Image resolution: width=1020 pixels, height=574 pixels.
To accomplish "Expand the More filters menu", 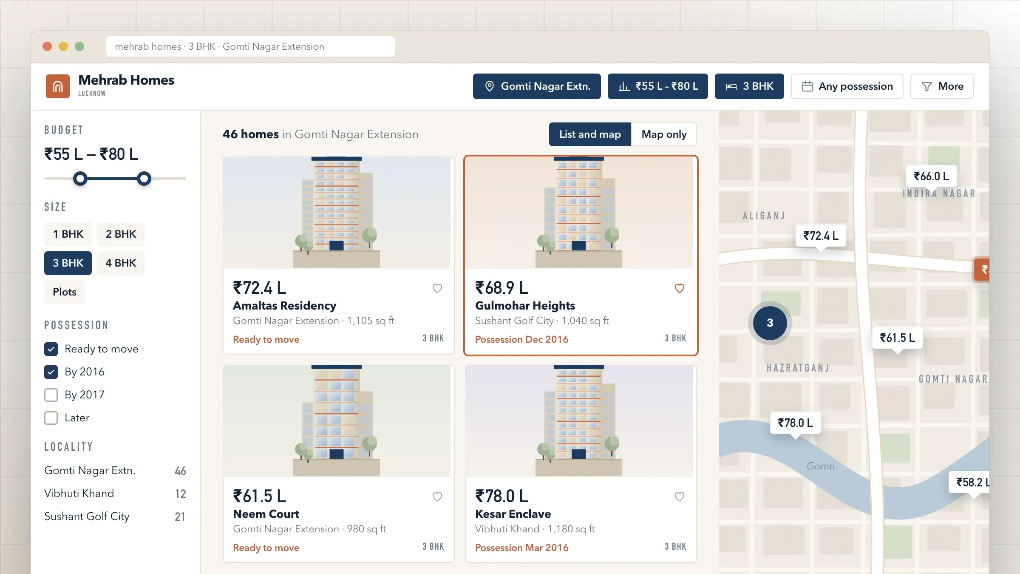I will 942,86.
